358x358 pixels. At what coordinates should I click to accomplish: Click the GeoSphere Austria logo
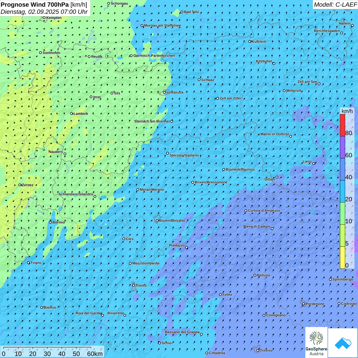pyautogui.click(x=316, y=342)
